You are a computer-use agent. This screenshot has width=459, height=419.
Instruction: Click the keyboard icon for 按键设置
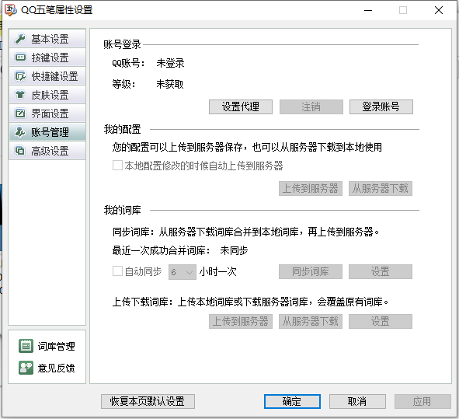point(20,58)
